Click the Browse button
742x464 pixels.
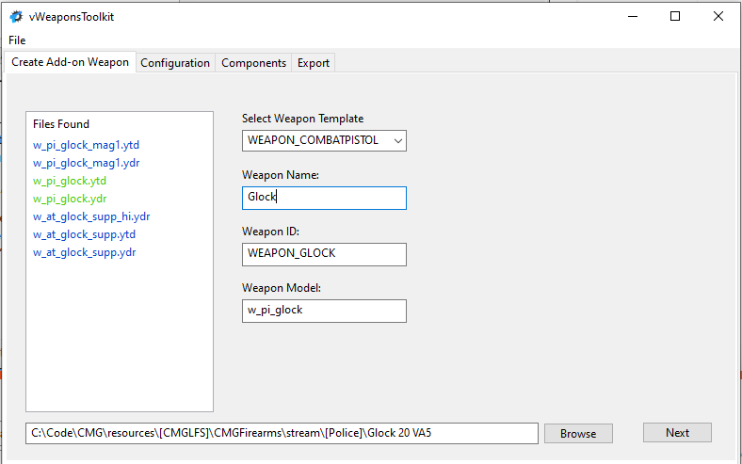[578, 433]
